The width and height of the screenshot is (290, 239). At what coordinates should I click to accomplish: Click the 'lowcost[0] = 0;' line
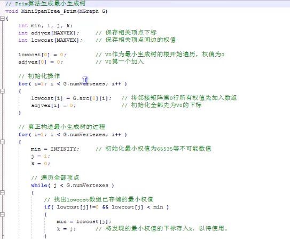point(42,55)
